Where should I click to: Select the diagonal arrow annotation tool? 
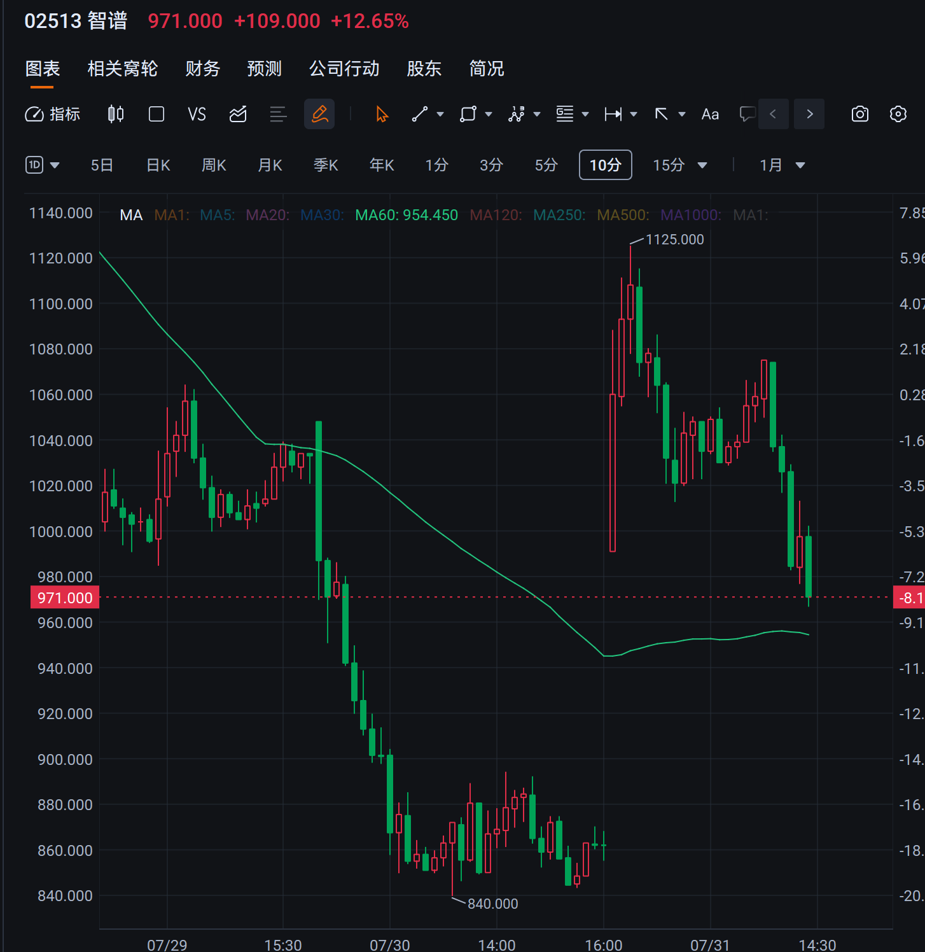click(x=662, y=114)
